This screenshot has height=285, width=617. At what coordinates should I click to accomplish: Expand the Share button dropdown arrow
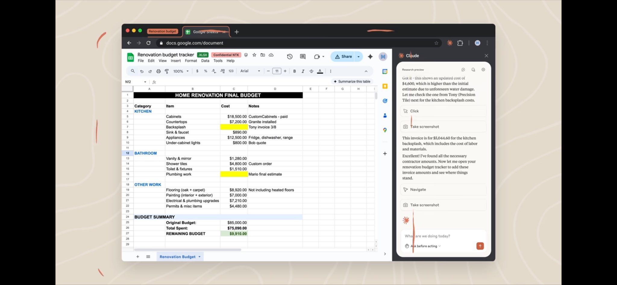pyautogui.click(x=358, y=56)
